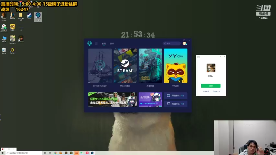Open the yellow ring YY desktop shortcut
Screen dimensions: 276x155
coord(12,51)
